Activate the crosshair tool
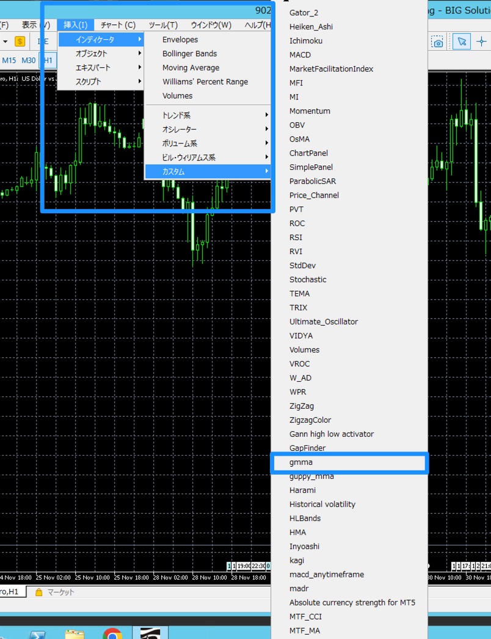The image size is (491, 639). click(x=482, y=42)
